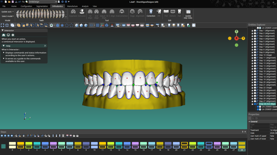Select step 14 upper color swatch
The width and height of the screenshot is (277, 155).
pos(127,143)
